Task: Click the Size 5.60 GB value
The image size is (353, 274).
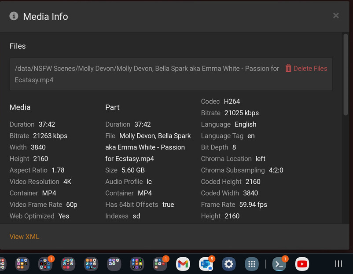Action: pyautogui.click(x=133, y=170)
